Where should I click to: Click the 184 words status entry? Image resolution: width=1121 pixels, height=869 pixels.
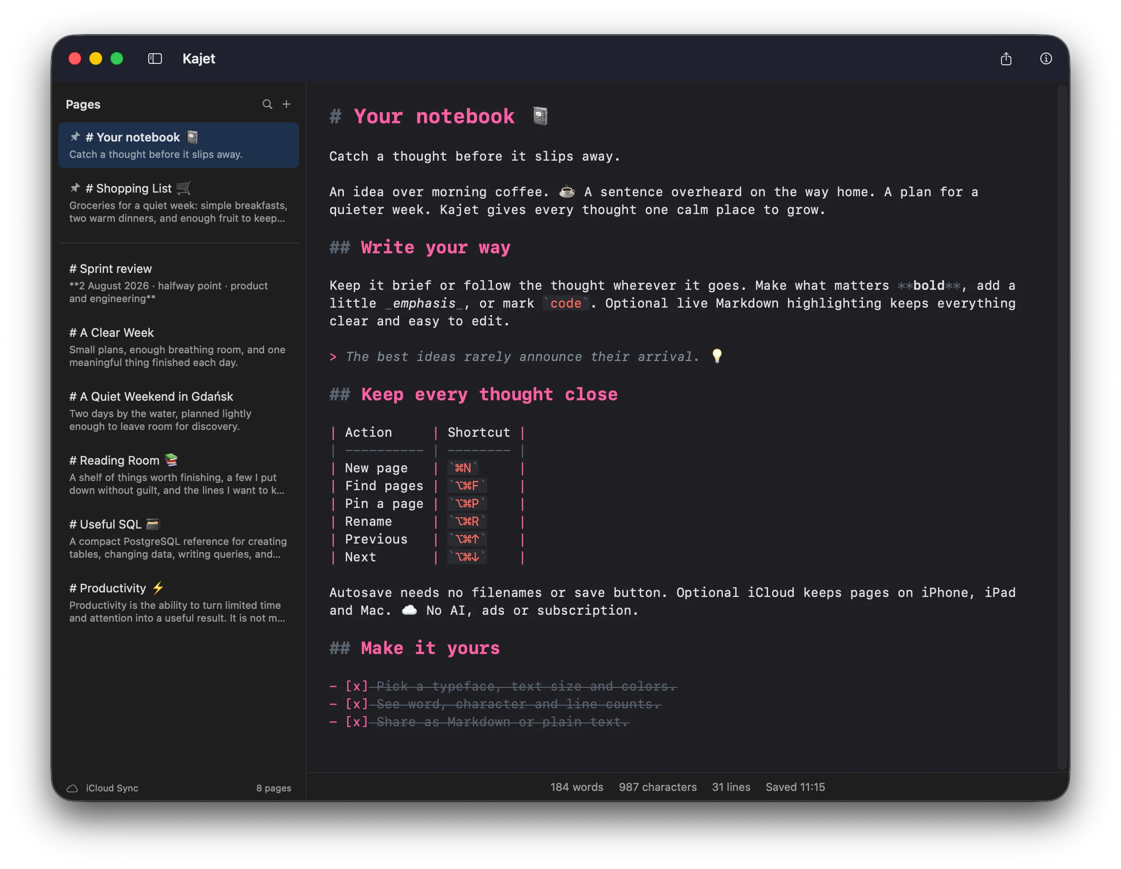pos(577,787)
